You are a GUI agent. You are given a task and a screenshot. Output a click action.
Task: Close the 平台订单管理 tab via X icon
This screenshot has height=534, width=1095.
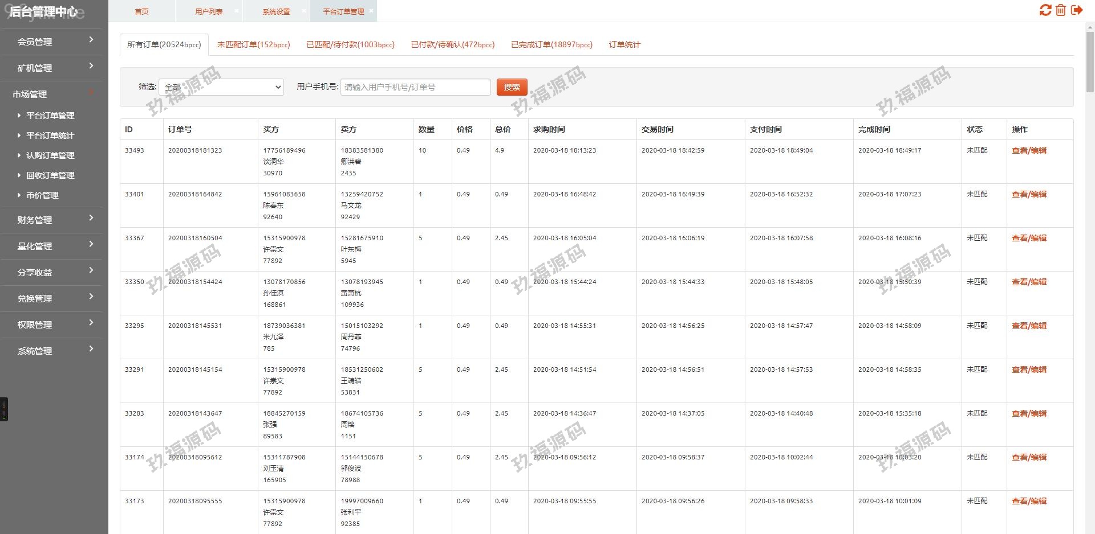[x=371, y=11]
